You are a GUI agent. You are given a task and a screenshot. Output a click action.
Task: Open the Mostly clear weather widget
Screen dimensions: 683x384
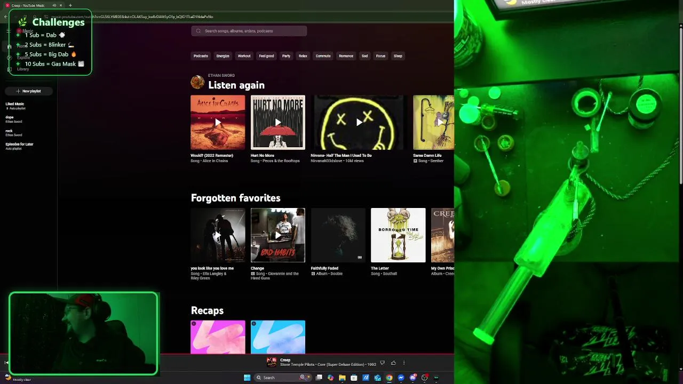tap(18, 378)
